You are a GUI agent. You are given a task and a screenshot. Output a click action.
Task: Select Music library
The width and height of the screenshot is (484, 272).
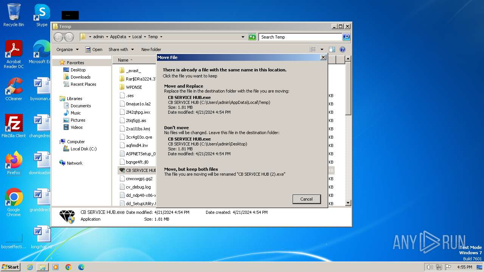[x=76, y=113]
